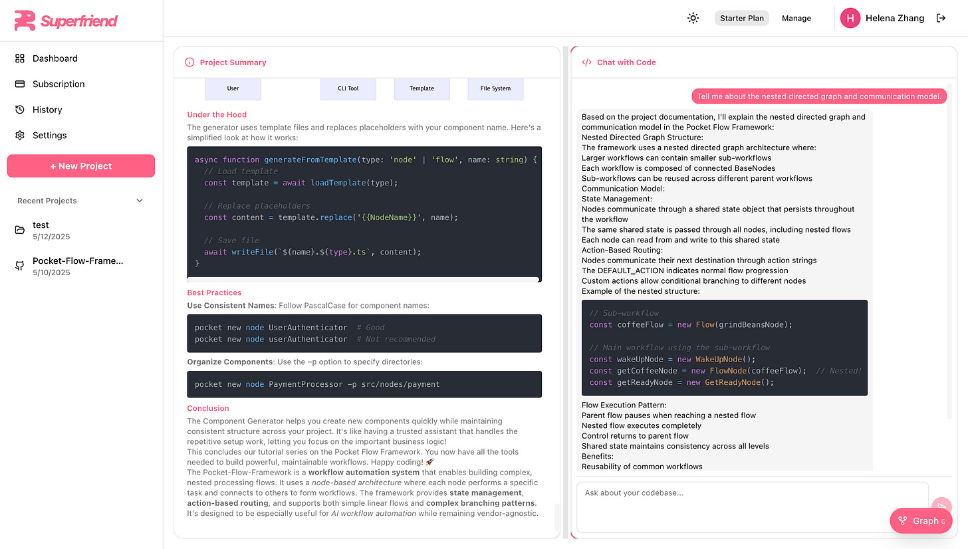Click the Helena Zhang user name
The image size is (968, 549).
pos(895,18)
